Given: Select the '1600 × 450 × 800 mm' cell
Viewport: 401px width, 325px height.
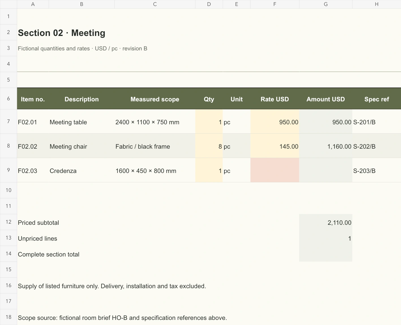Looking at the screenshot, I should [155, 170].
